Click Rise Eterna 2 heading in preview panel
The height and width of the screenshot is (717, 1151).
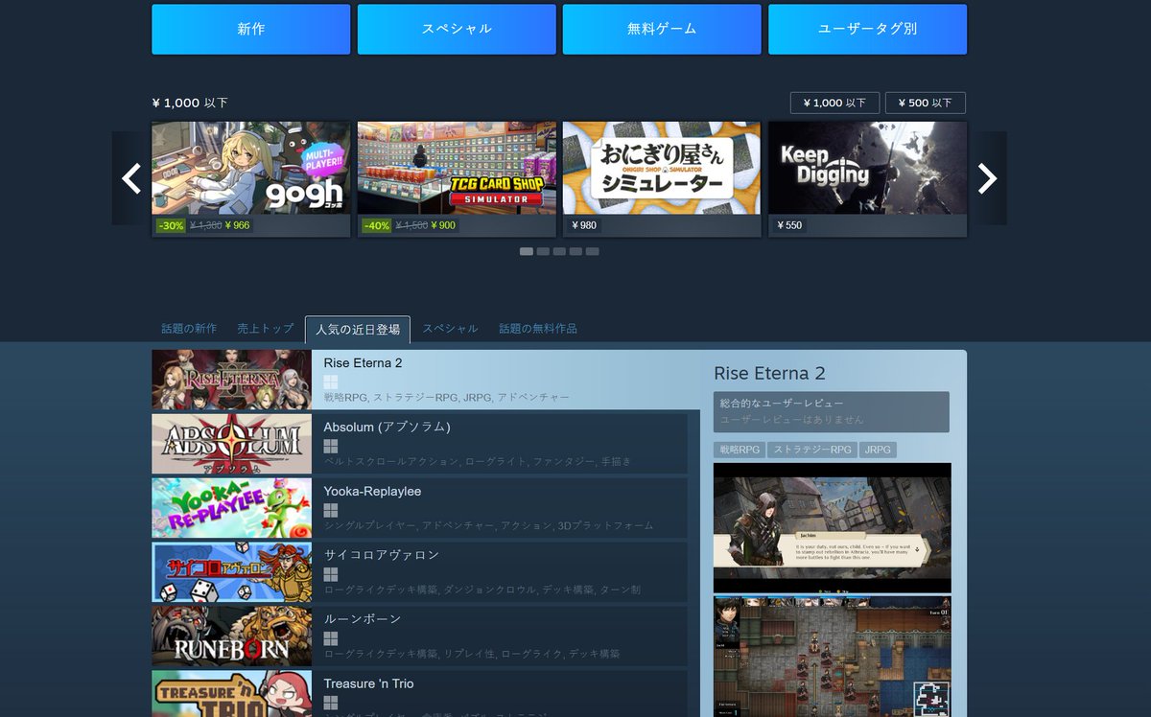point(769,374)
